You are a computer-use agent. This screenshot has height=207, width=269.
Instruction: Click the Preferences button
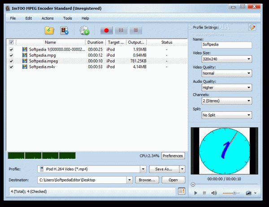(x=173, y=156)
